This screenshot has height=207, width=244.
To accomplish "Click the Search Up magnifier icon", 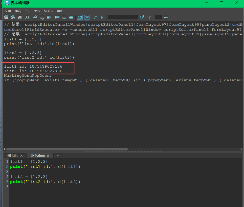I will click(149, 17).
